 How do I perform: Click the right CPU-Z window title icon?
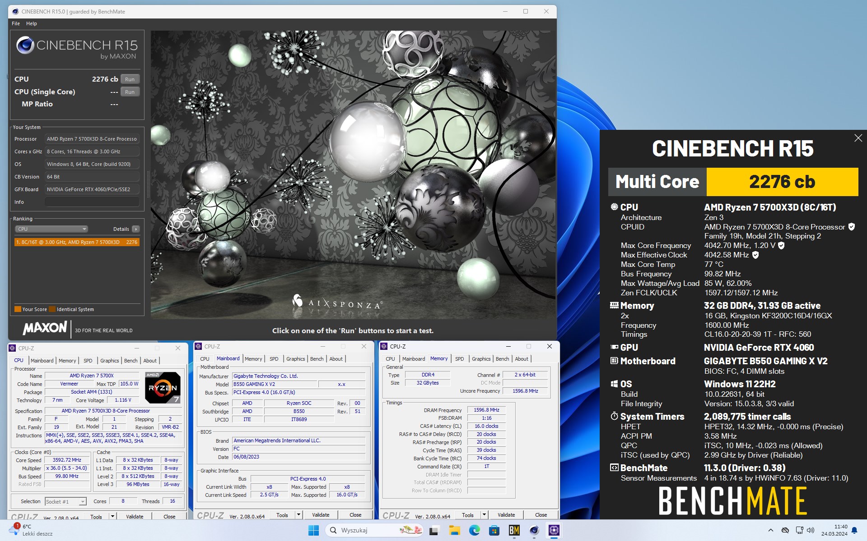tap(384, 346)
